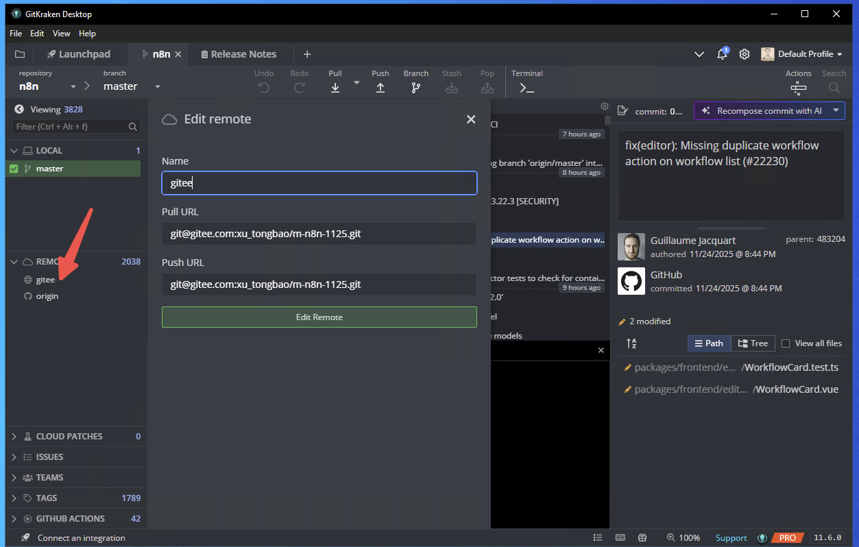
Task: Click the alphabetical sort icon in the file list
Action: [631, 343]
